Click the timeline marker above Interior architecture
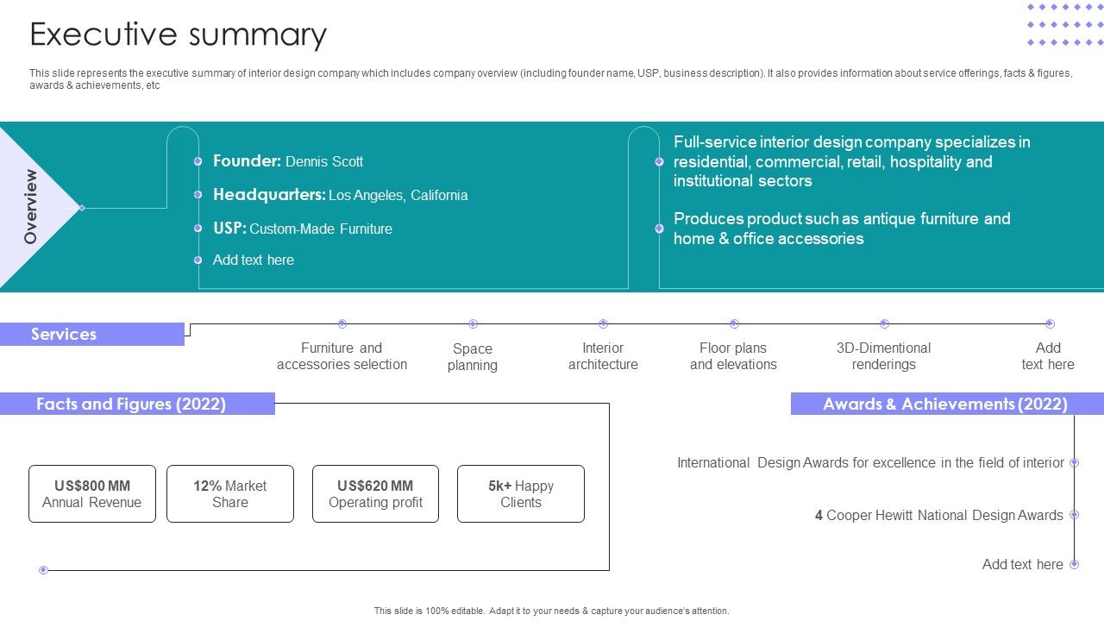 tap(603, 323)
